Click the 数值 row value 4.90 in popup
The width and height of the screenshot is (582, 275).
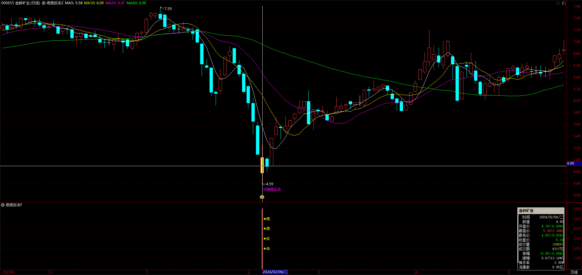pyautogui.click(x=560, y=222)
